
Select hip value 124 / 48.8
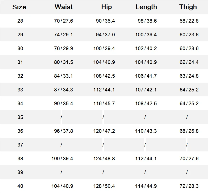[104, 158]
